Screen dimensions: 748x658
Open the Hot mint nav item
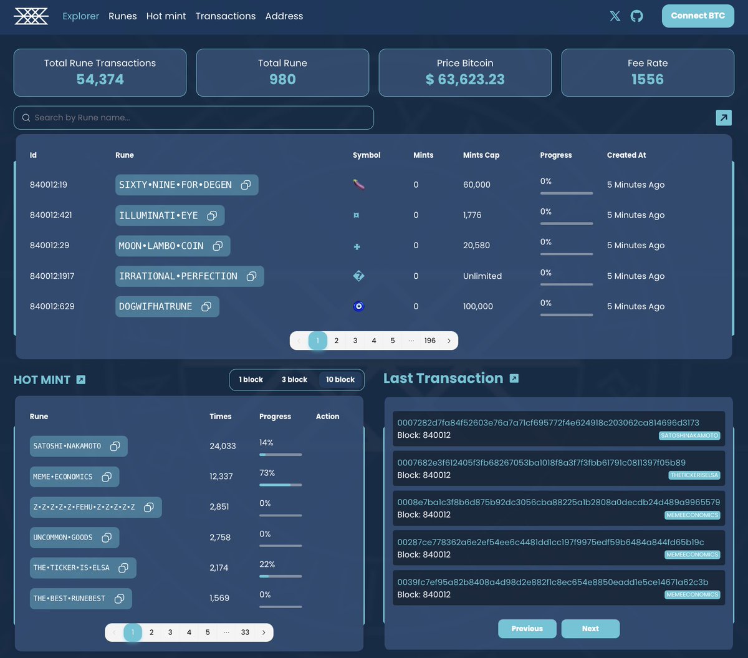pos(166,16)
